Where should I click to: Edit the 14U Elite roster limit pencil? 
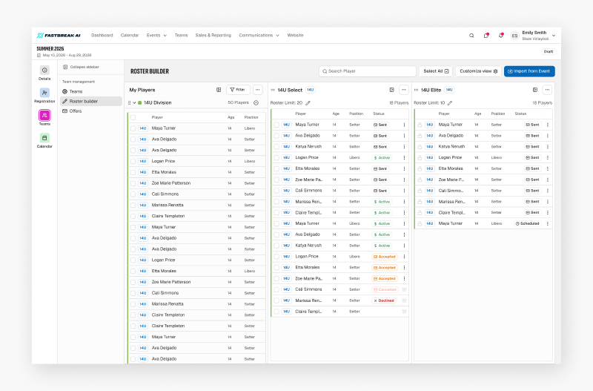pos(450,103)
